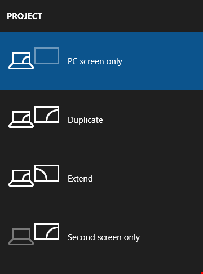Click empty space right of Second screen only text

171,237
